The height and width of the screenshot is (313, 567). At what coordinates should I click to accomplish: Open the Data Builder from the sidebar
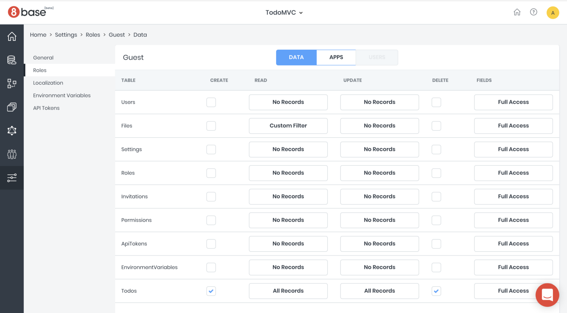(x=12, y=60)
